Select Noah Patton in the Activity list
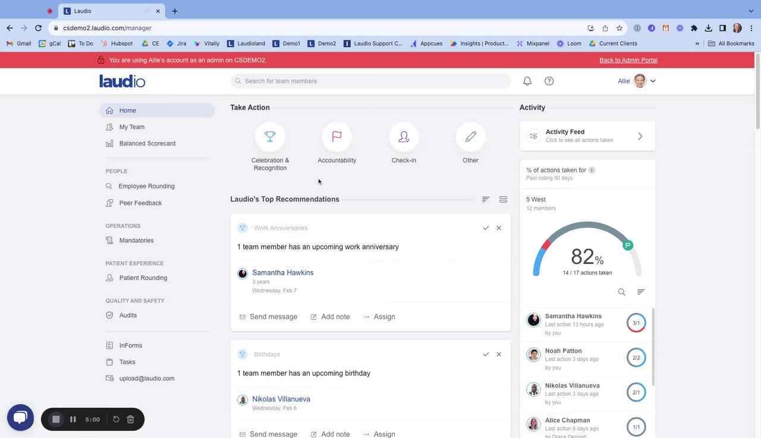761x438 pixels. point(564,351)
